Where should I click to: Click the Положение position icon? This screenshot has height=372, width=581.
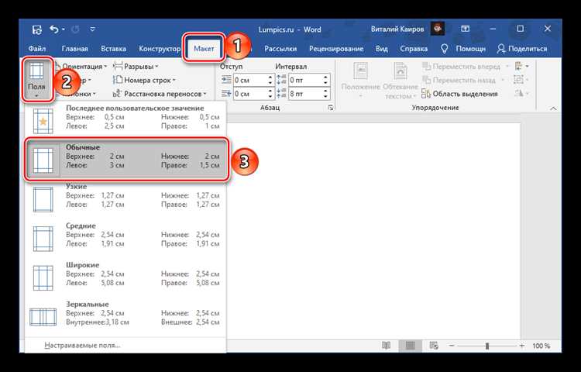click(x=360, y=80)
